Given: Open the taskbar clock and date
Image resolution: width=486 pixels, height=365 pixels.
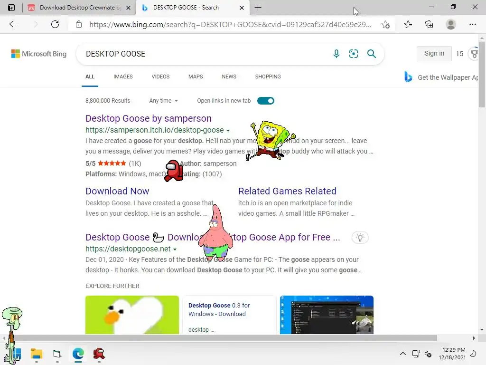Looking at the screenshot, I should click(452, 354).
